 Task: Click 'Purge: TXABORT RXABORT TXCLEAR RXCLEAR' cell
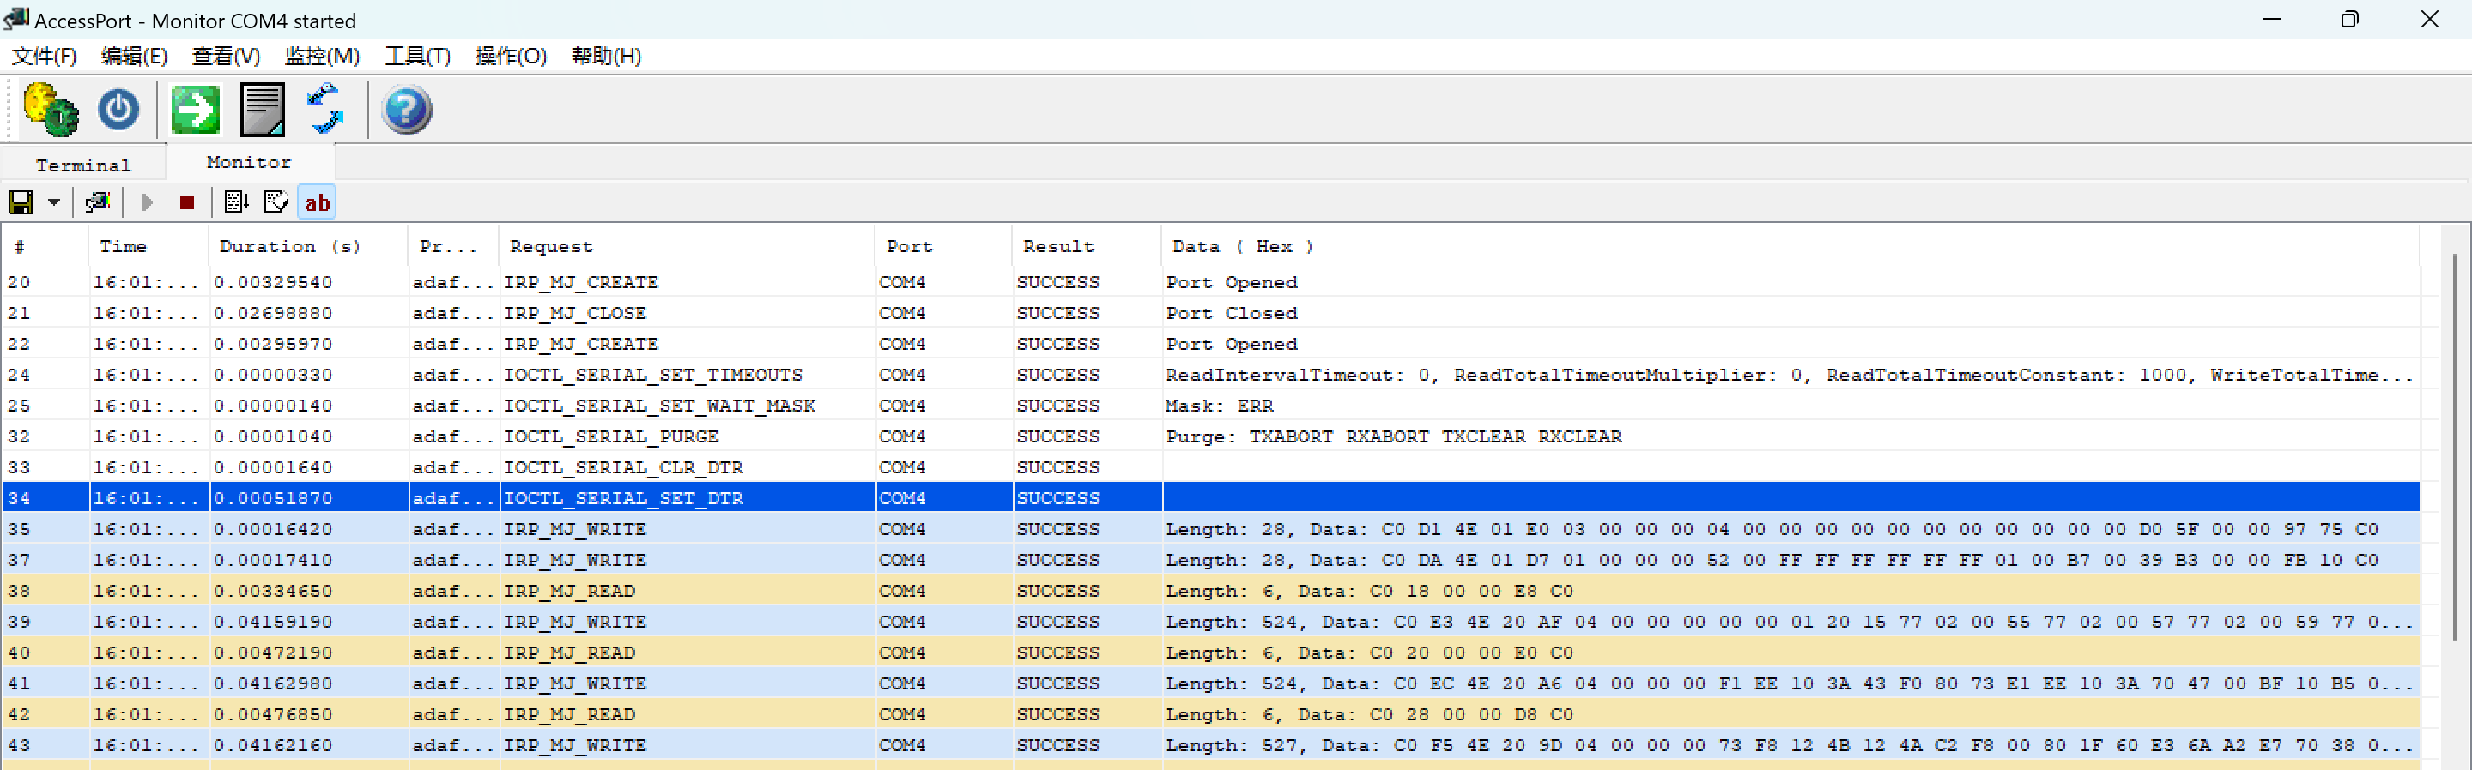coord(1393,436)
